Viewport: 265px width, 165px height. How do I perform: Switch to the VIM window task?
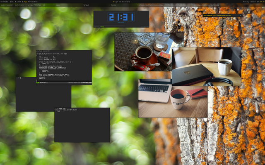coord(36,5)
